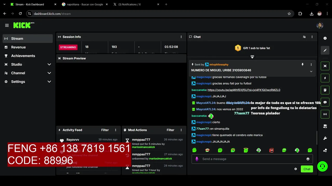
Task: Open the green headset support button
Action: click(322, 166)
